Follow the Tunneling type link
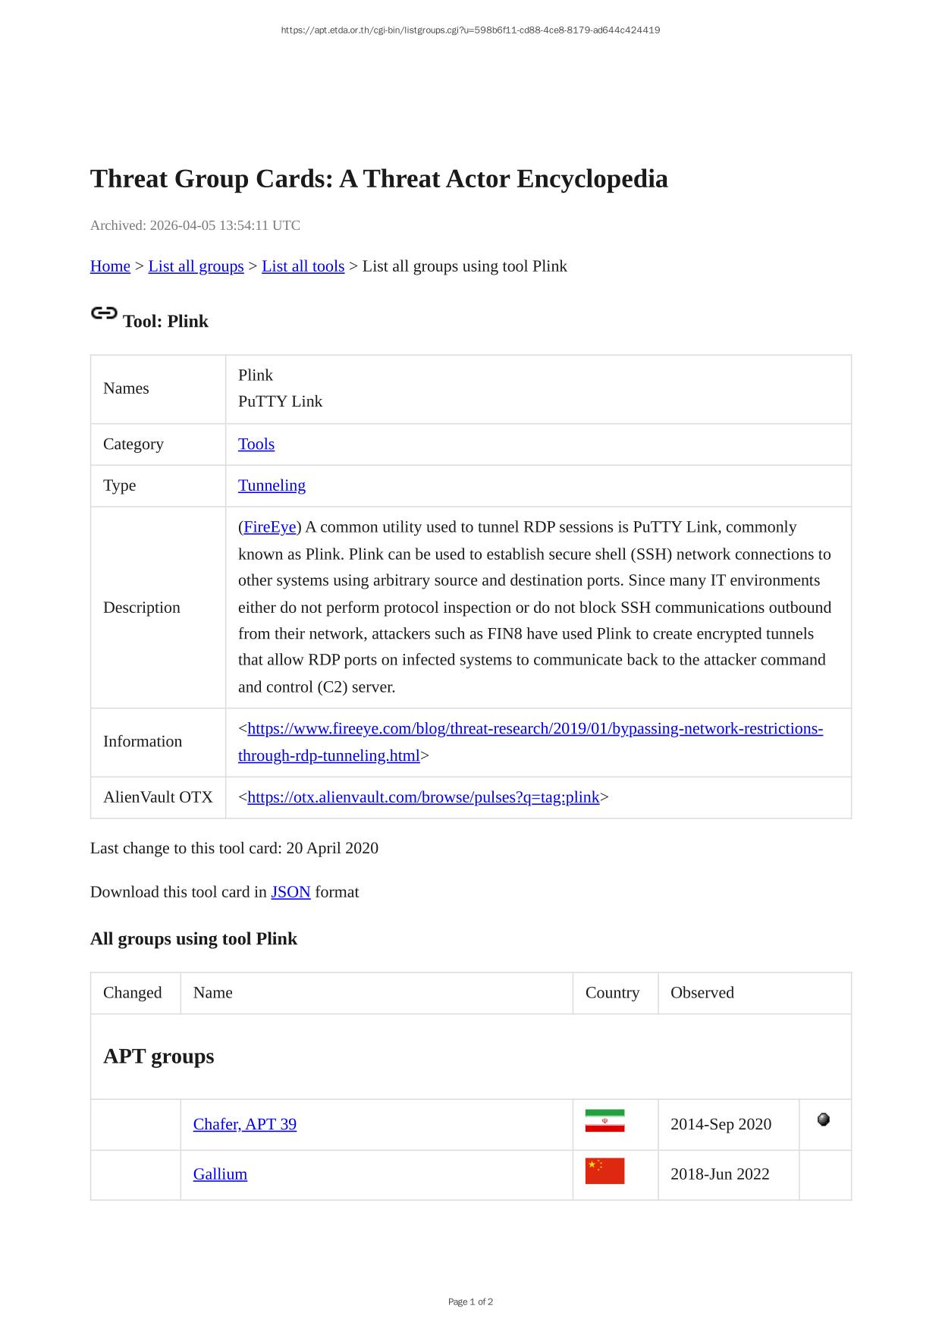Image resolution: width=942 pixels, height=1332 pixels. pos(272,485)
